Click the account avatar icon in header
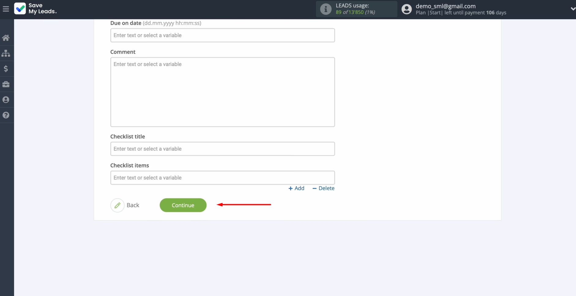576x296 pixels. (x=406, y=9)
